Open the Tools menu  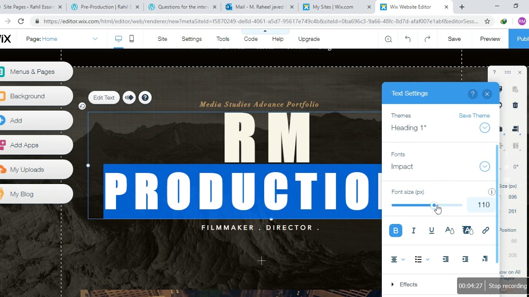pos(223,39)
